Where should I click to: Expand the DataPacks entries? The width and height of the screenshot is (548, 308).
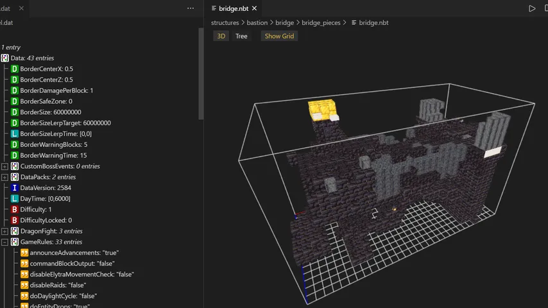coord(5,177)
